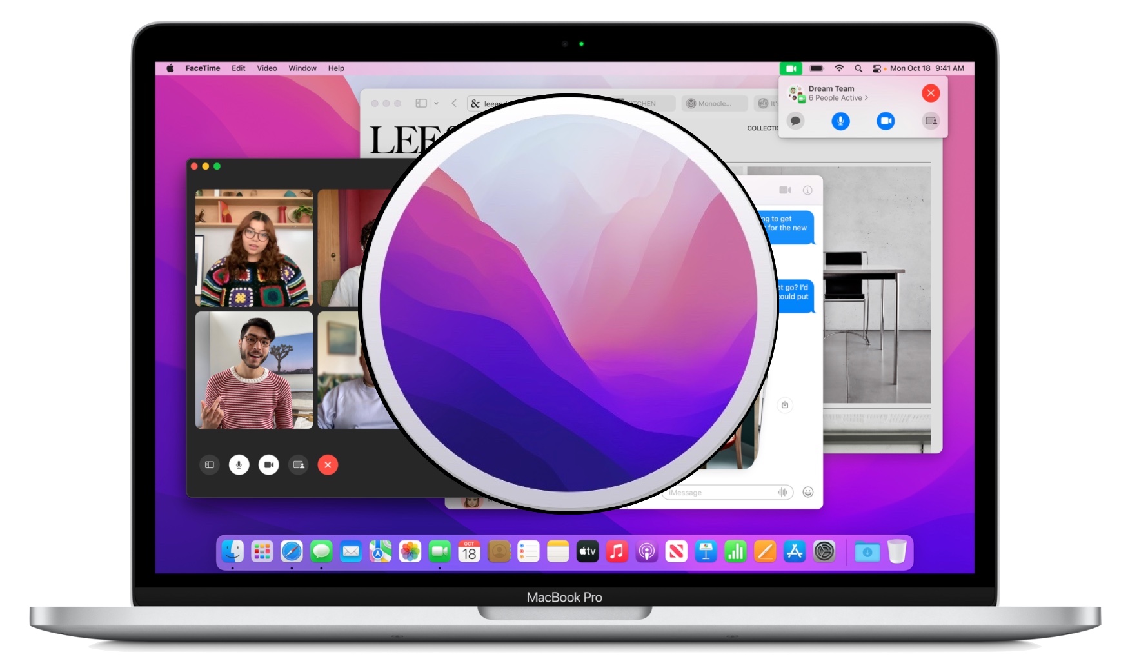Screen dimensions: 1139x659
Task: Select the woman with glasses video tile
Action: pyautogui.click(x=254, y=248)
